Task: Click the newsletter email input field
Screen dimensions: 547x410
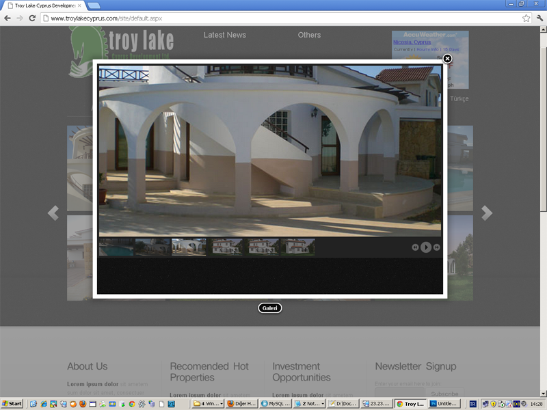Action: coord(400,394)
